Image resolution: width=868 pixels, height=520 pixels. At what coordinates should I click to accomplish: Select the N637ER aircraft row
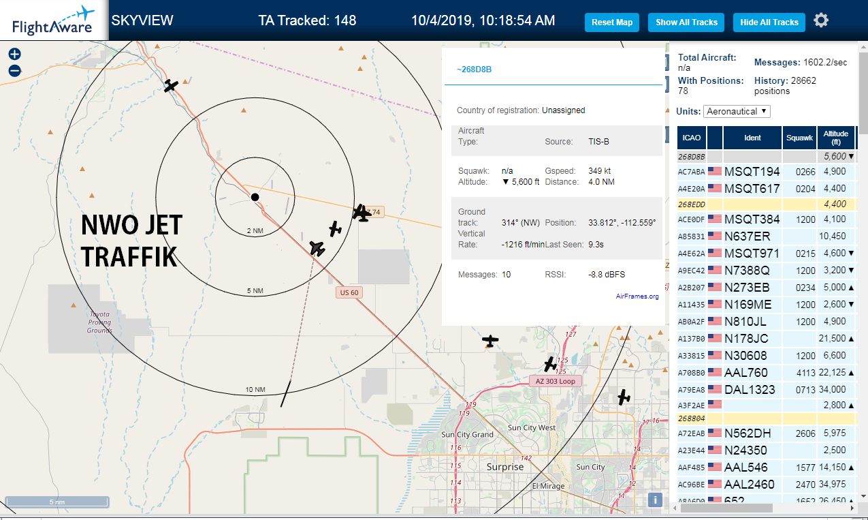pos(766,236)
